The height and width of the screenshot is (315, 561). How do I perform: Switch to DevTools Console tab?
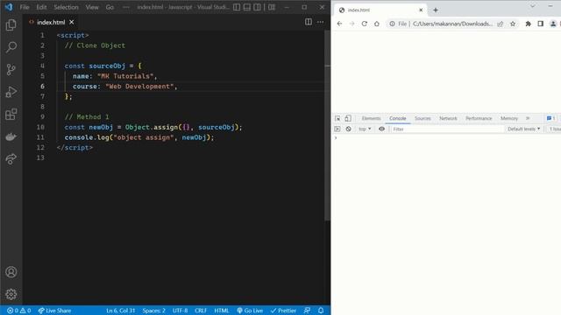pos(397,118)
